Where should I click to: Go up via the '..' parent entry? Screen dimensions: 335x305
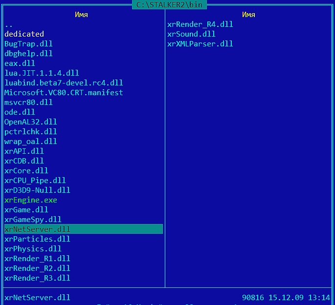click(x=9, y=24)
